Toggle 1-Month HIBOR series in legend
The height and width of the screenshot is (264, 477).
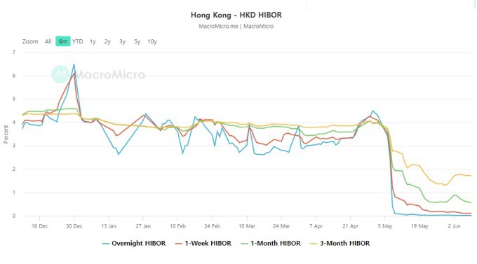click(271, 243)
